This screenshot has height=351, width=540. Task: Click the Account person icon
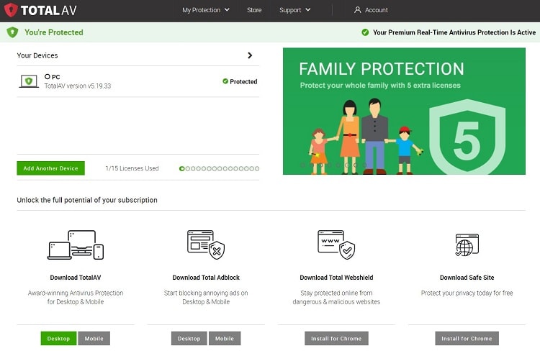pos(357,10)
